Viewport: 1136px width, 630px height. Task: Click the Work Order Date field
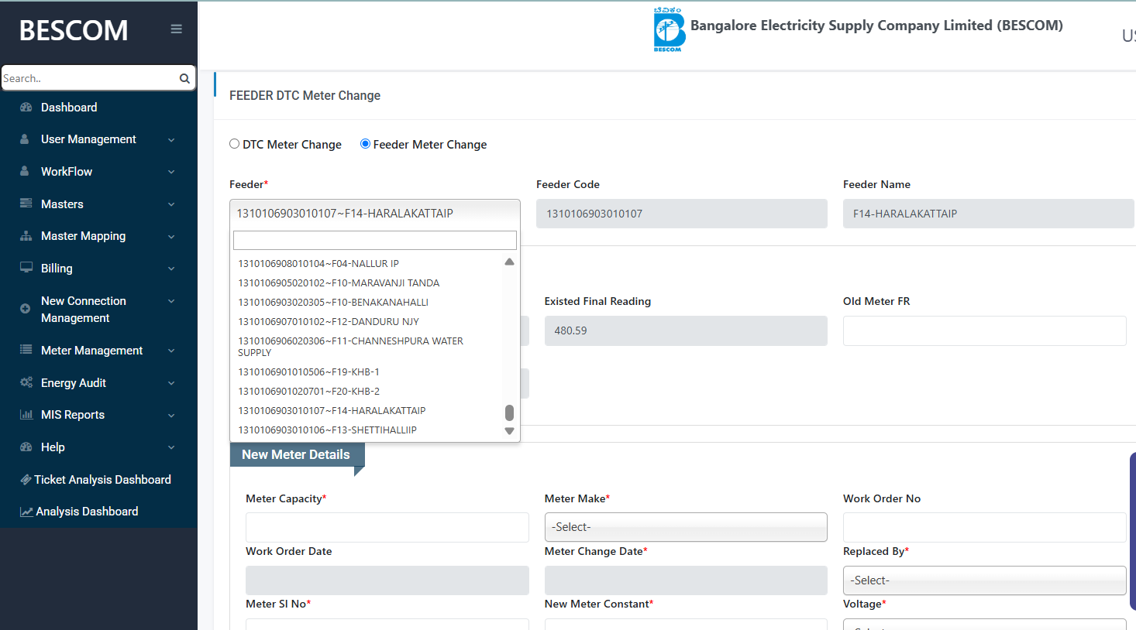(387, 580)
